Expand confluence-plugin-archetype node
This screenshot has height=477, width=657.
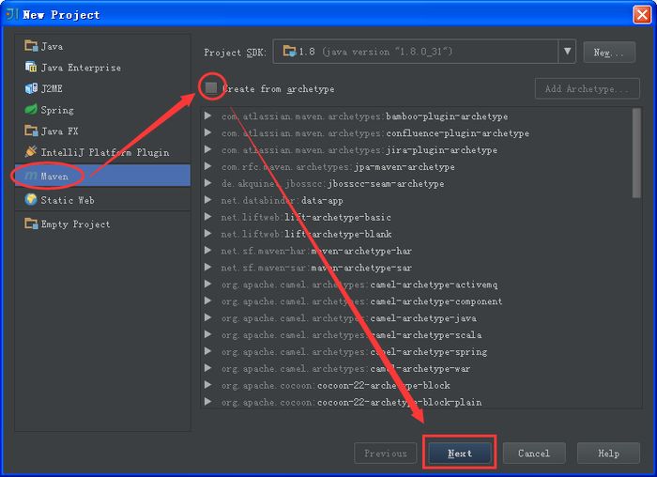[x=207, y=132]
